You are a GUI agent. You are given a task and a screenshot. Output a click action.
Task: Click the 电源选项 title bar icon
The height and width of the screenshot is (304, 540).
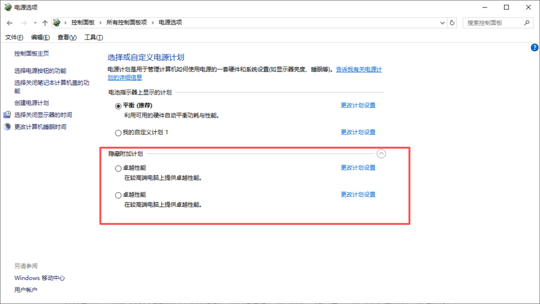pos(7,7)
